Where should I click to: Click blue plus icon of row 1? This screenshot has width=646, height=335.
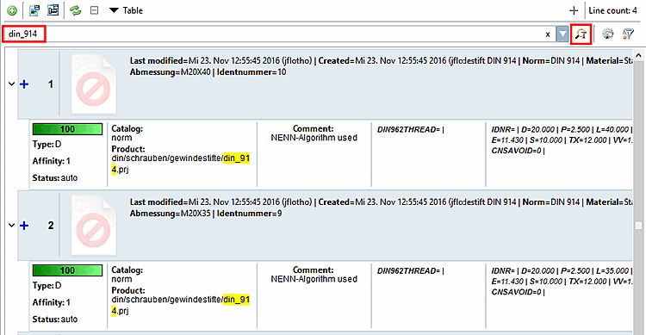[x=24, y=84]
